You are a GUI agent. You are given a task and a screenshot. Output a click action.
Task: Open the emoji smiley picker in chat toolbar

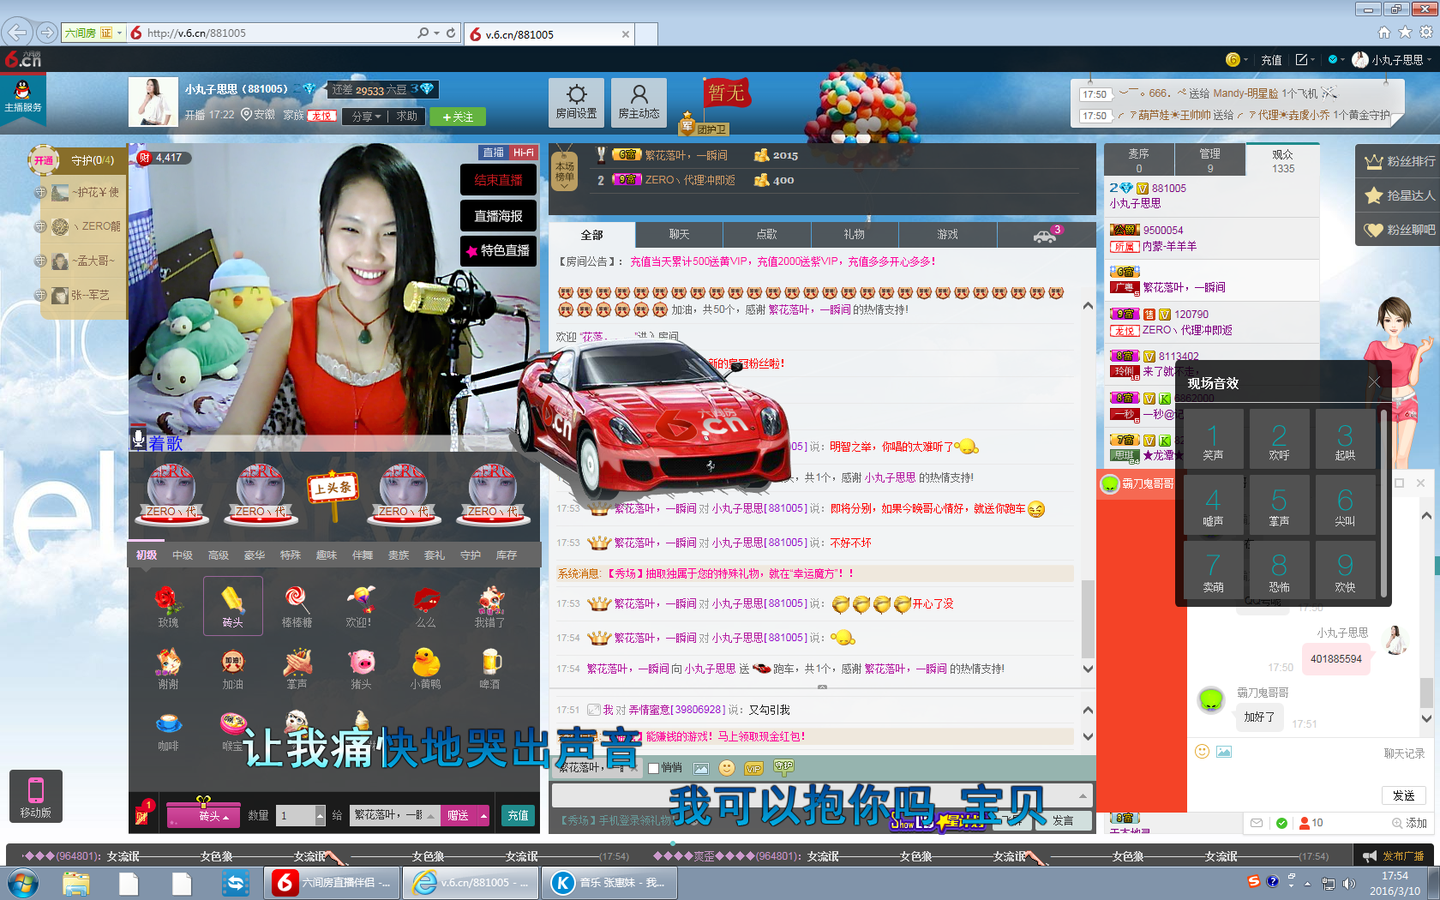727,768
